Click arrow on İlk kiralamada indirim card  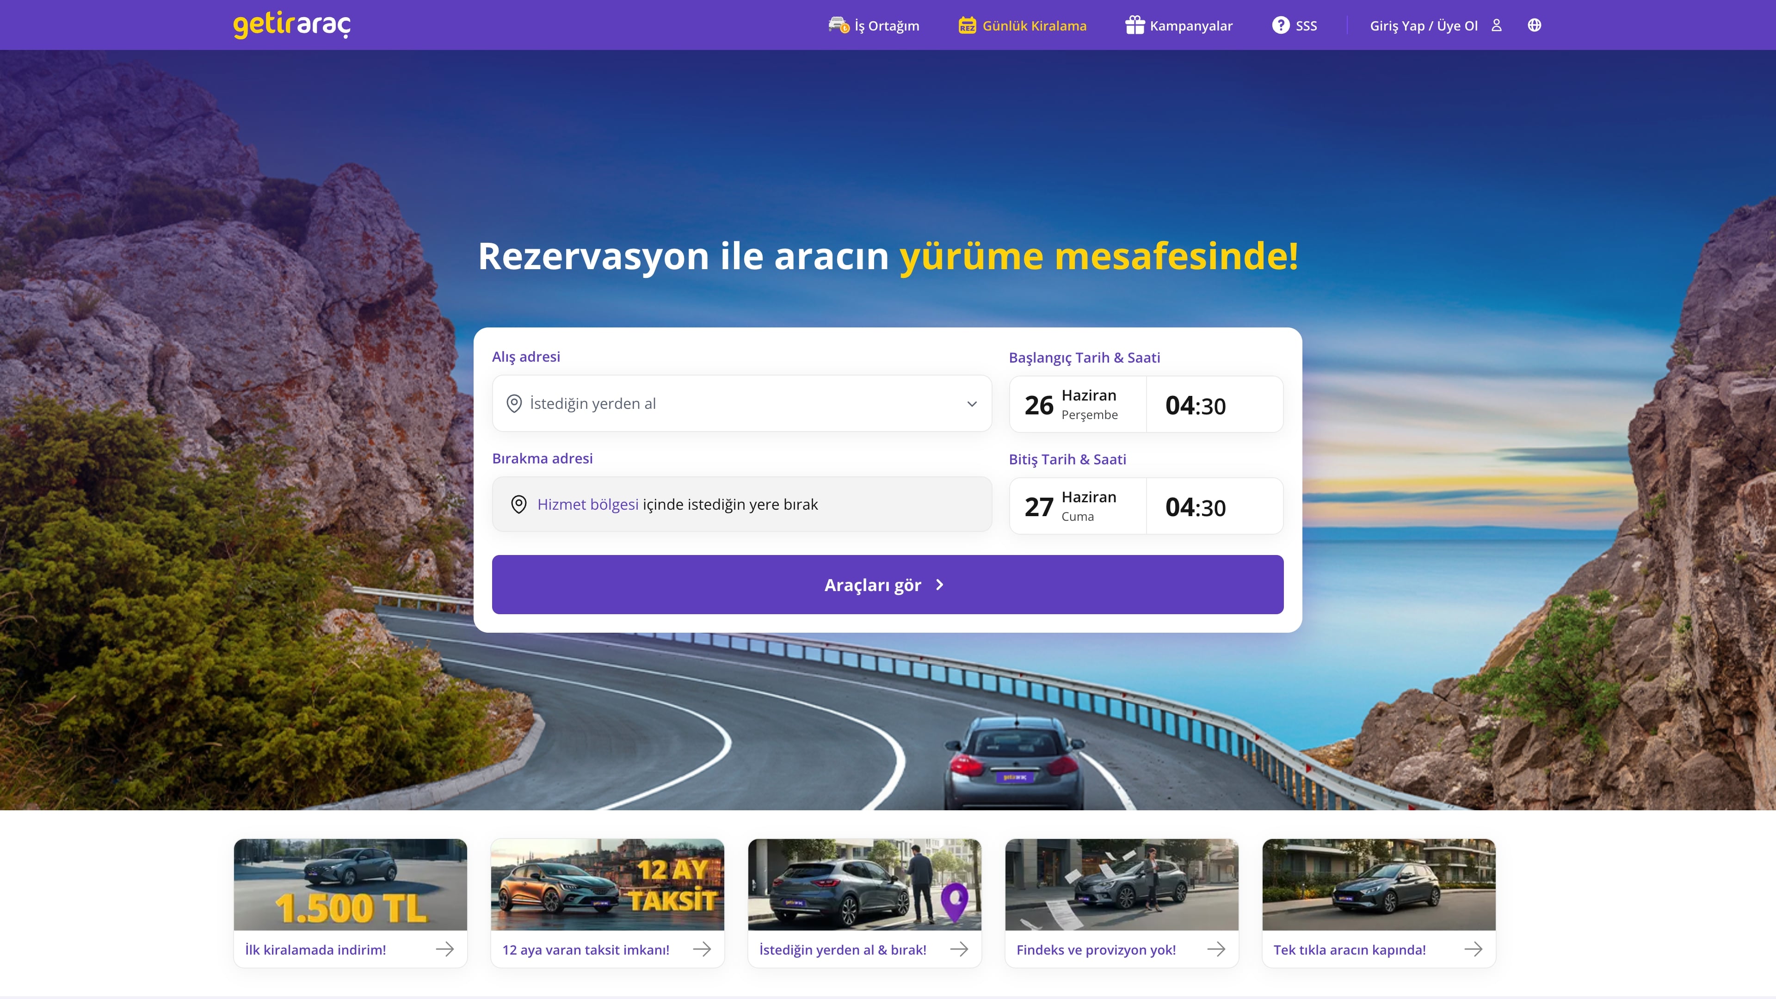(x=444, y=950)
